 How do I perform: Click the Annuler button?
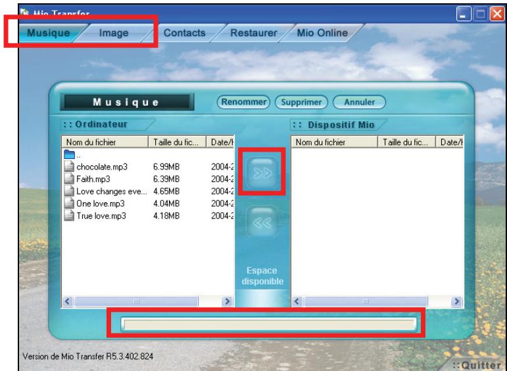[x=359, y=102]
